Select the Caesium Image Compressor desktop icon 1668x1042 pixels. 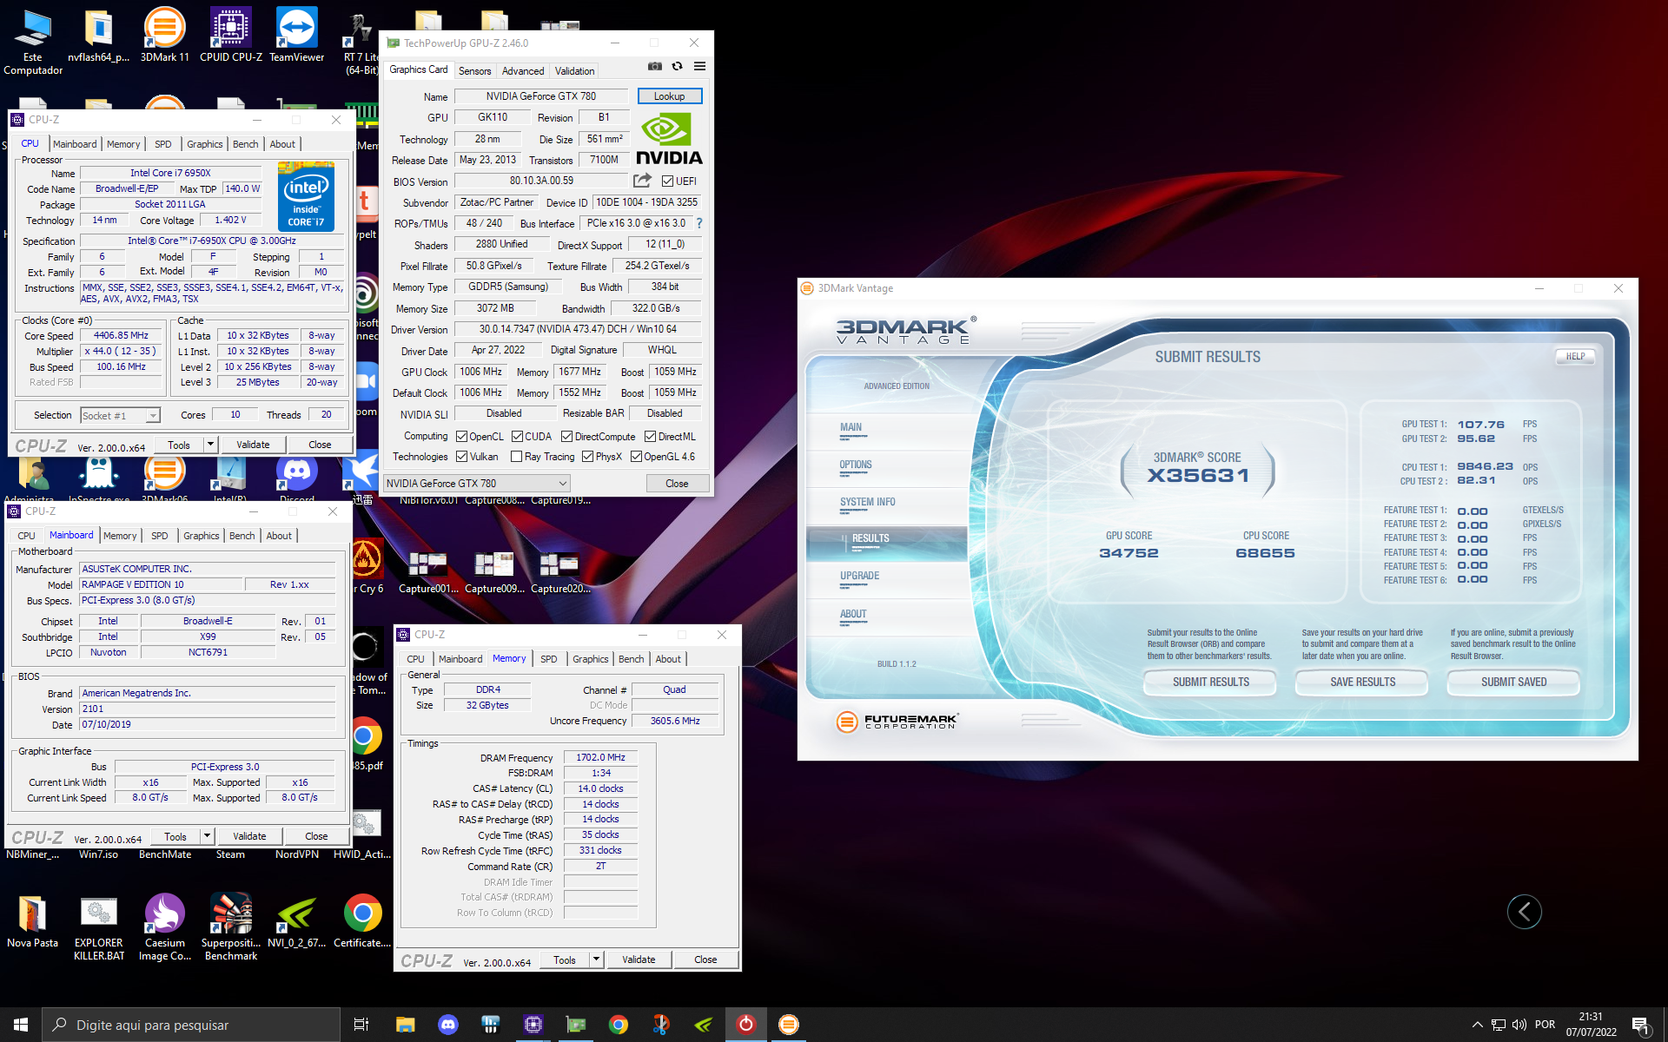165,926
